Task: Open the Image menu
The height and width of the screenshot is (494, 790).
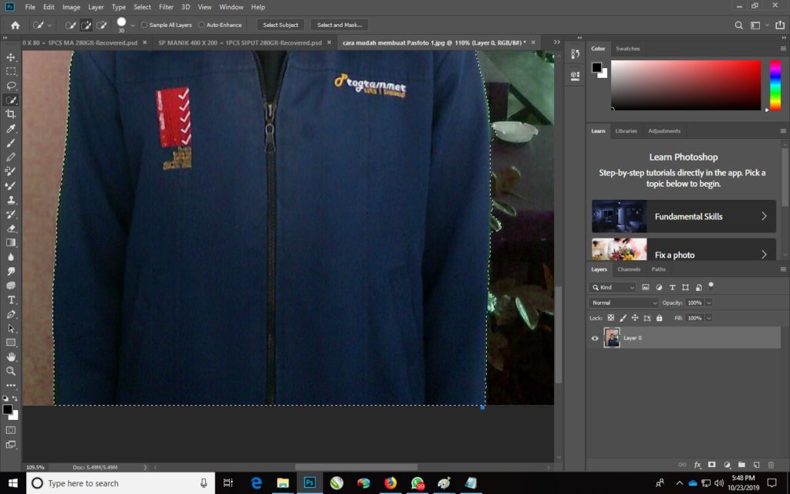Action: 71,7
